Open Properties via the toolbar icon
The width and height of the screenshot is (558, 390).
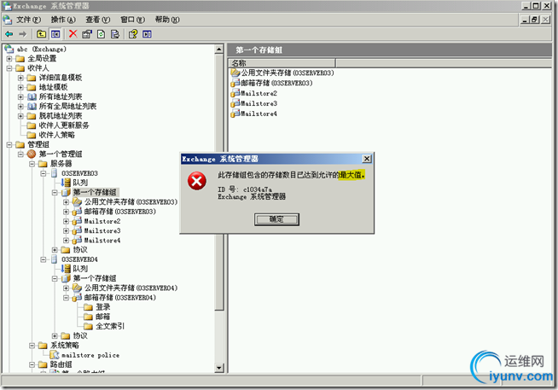point(87,34)
